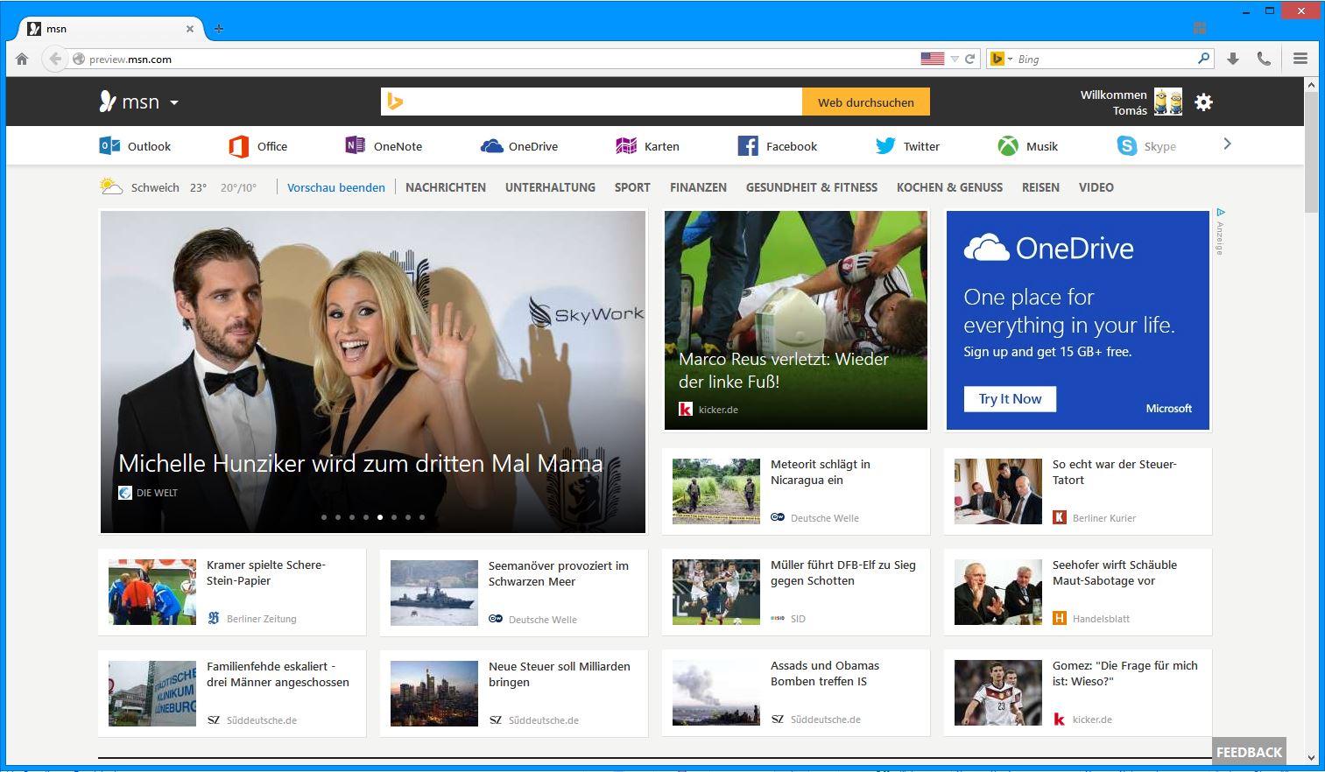Click the Web durchsuchen button
This screenshot has height=772, width=1325.
coord(866,102)
